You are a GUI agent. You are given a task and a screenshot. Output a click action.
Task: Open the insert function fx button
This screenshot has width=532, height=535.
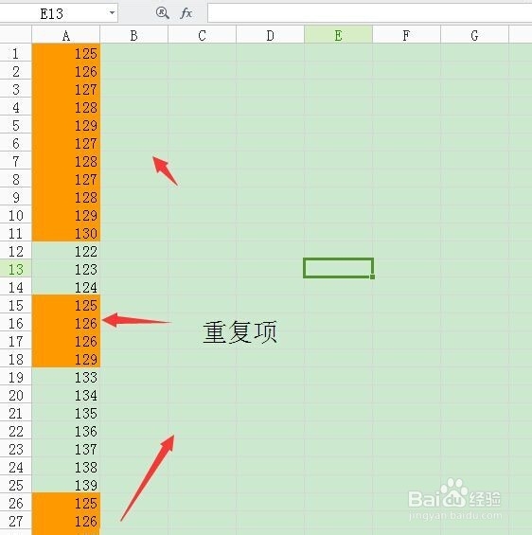coord(186,13)
